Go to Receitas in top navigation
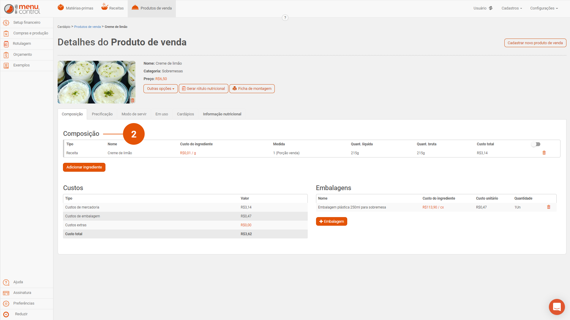Screen dimensions: 570x320 pos(113,8)
